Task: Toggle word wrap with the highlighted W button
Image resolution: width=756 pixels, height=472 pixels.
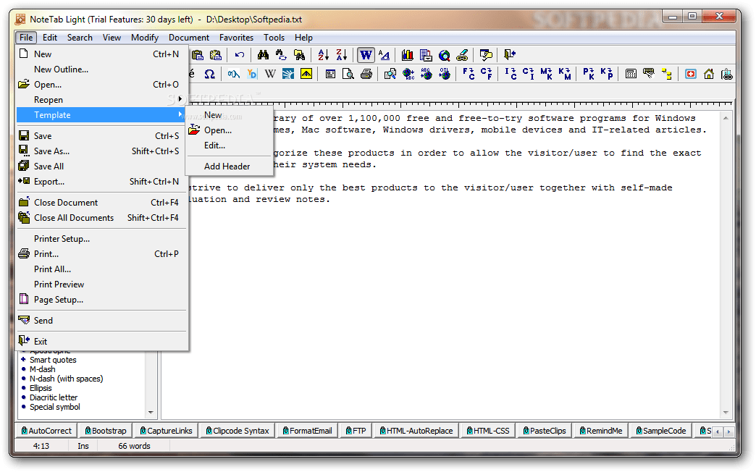Action: coord(366,55)
